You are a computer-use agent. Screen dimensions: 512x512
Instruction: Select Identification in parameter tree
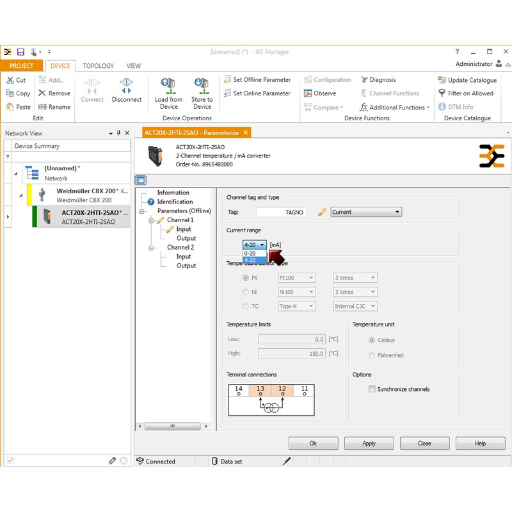pos(175,202)
